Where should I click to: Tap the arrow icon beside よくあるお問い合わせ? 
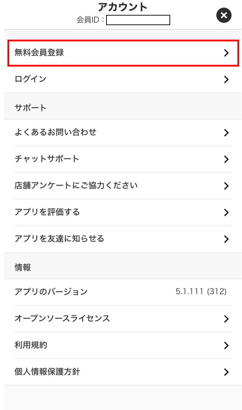pyautogui.click(x=226, y=133)
